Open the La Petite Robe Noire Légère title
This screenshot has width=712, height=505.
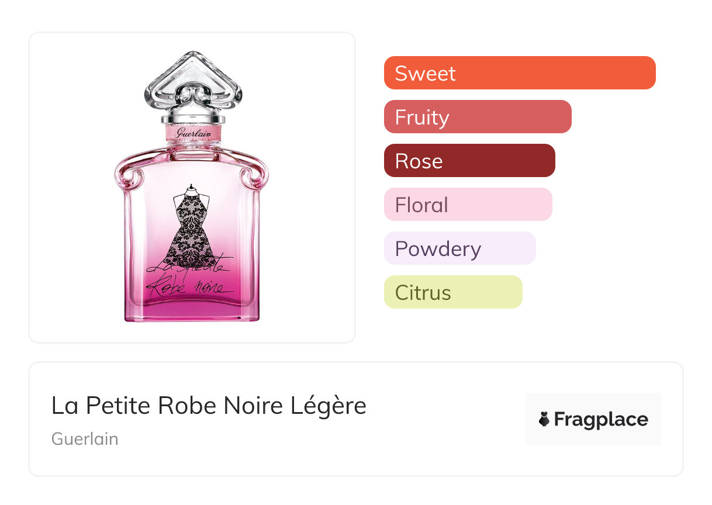click(209, 406)
